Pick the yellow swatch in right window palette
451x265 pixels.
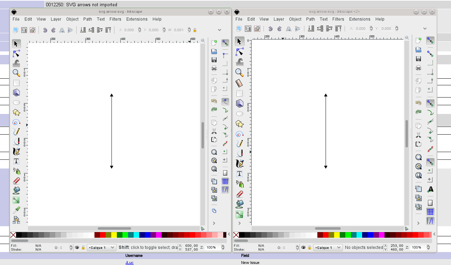337,235
